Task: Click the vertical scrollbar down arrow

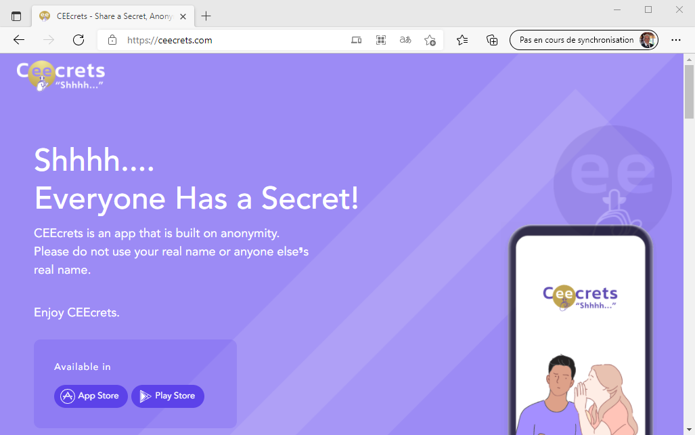Action: pyautogui.click(x=689, y=430)
